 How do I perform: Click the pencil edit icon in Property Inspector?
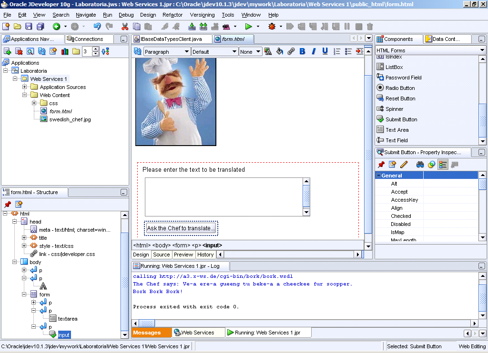click(x=404, y=165)
